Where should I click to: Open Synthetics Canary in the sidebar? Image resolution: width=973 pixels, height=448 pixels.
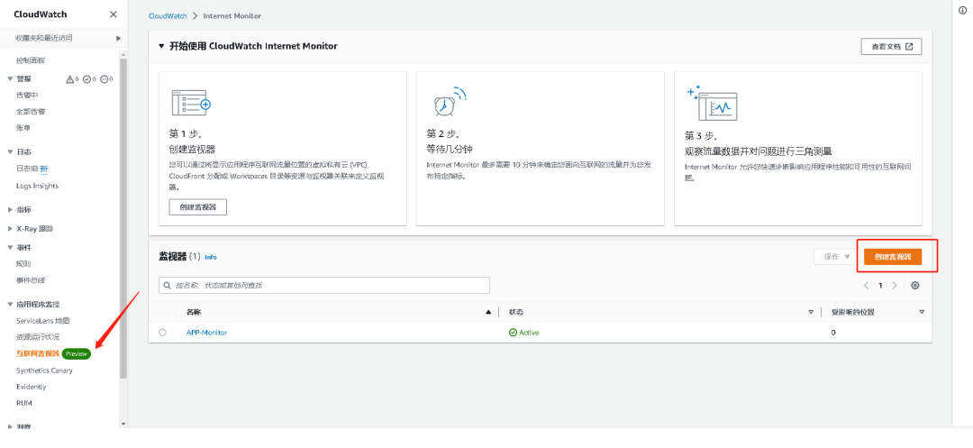(x=44, y=370)
